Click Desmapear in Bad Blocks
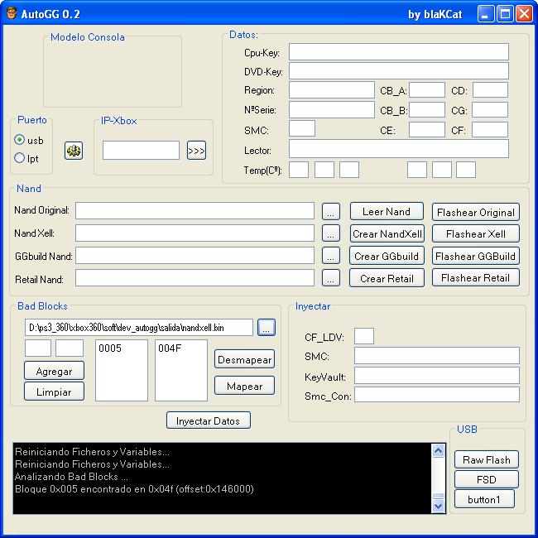Screen dimensions: 538x538 click(244, 359)
